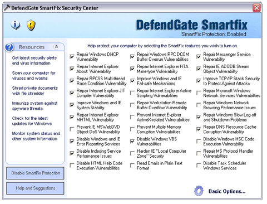Toggle Disable Windows and IE Error Reporting

click(72, 141)
